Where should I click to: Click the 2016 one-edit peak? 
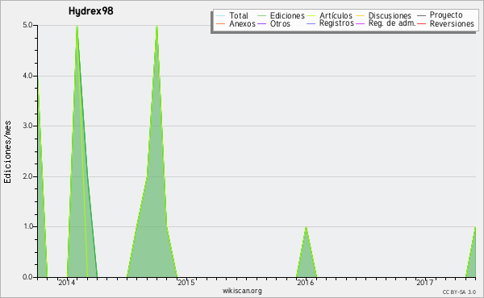[x=306, y=227]
